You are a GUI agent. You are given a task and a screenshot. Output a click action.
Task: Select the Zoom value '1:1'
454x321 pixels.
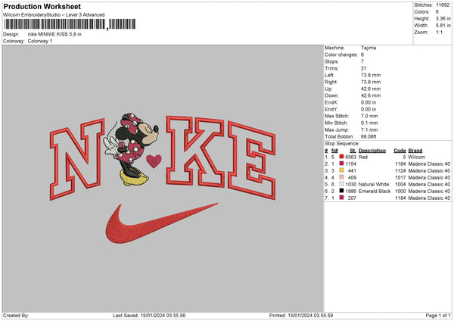pyautogui.click(x=439, y=32)
